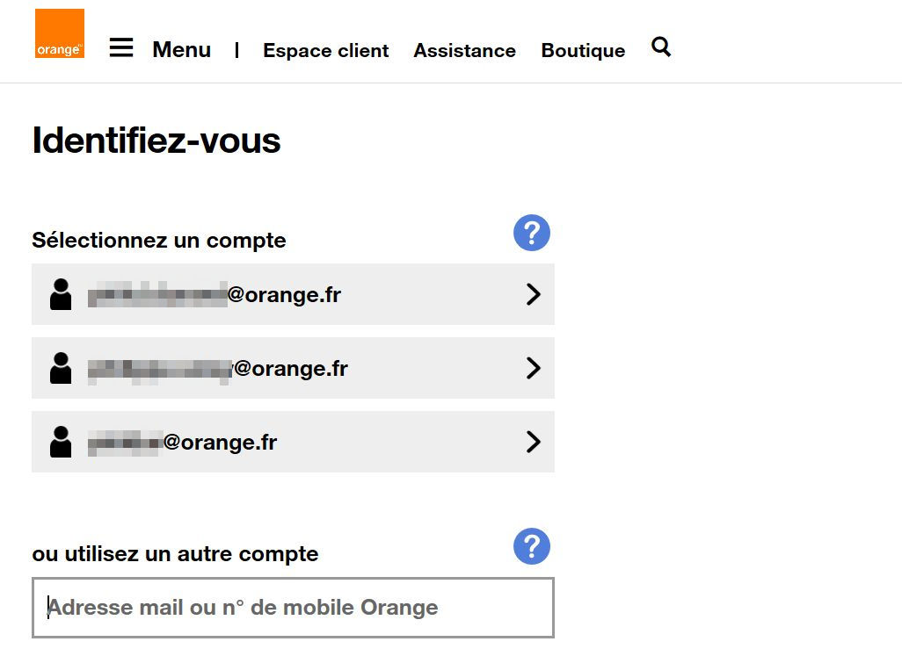Visit the "Boutique" link
The width and height of the screenshot is (902, 656).
pyautogui.click(x=583, y=51)
